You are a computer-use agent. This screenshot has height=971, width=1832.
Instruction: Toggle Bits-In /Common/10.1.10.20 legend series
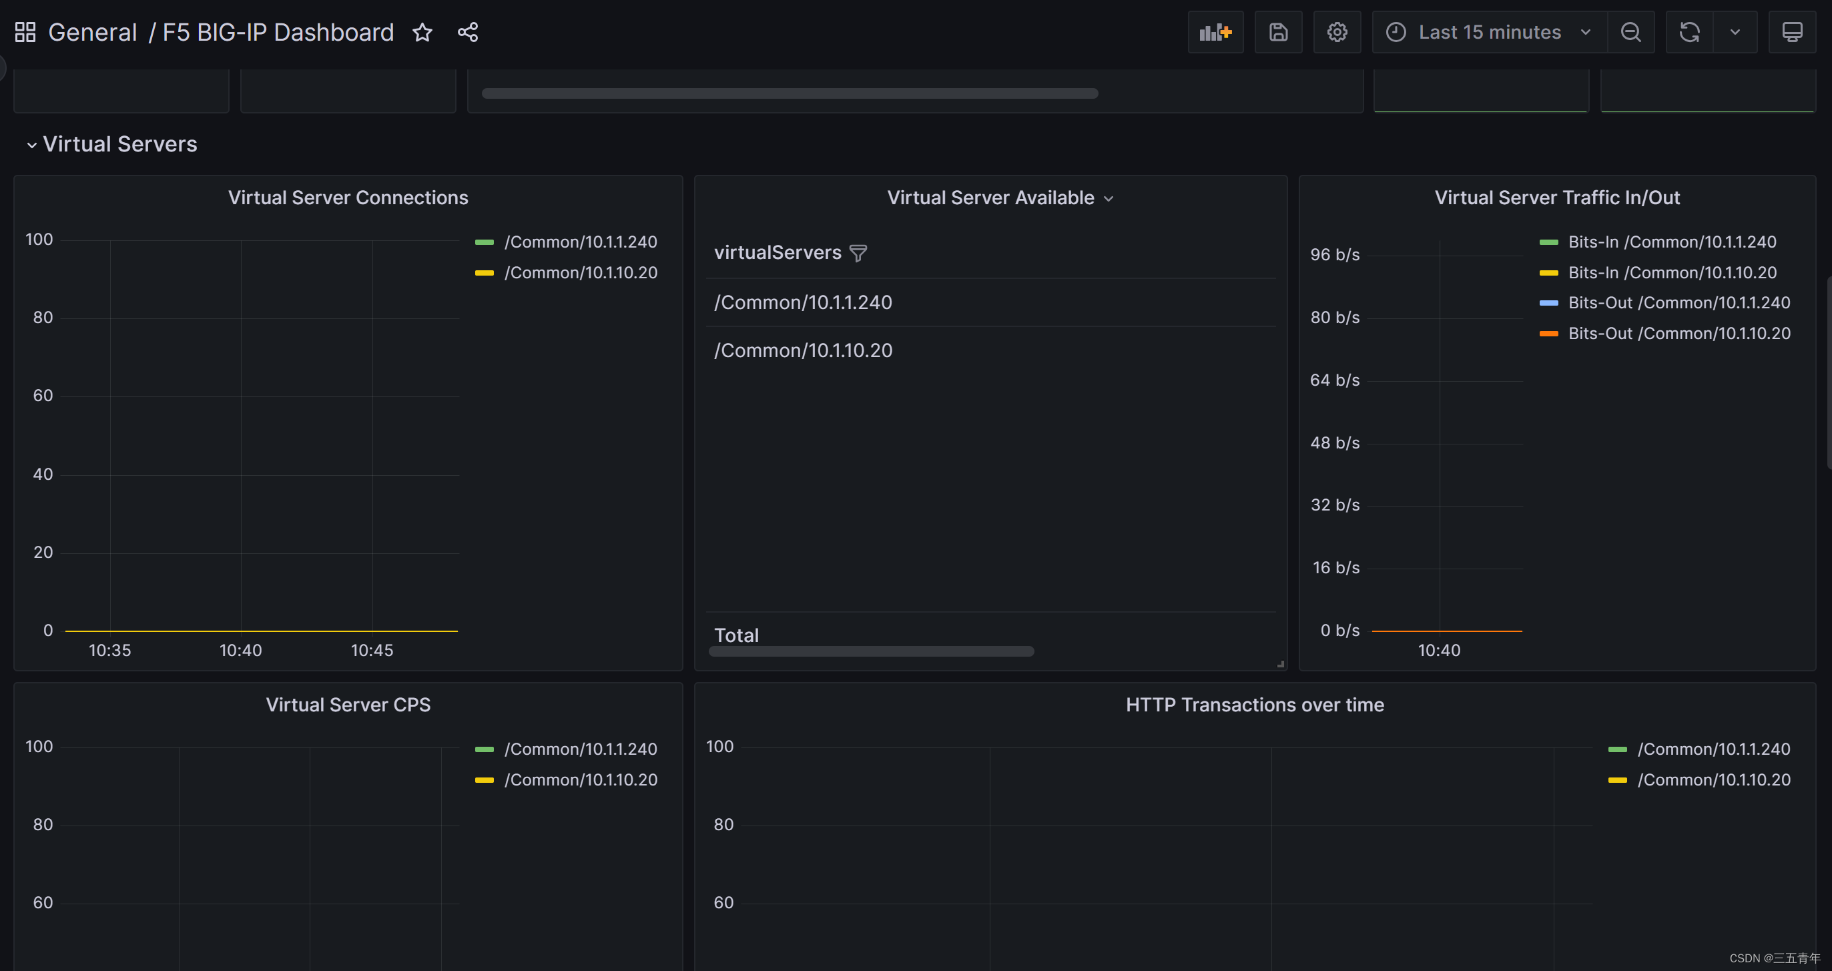1672,272
